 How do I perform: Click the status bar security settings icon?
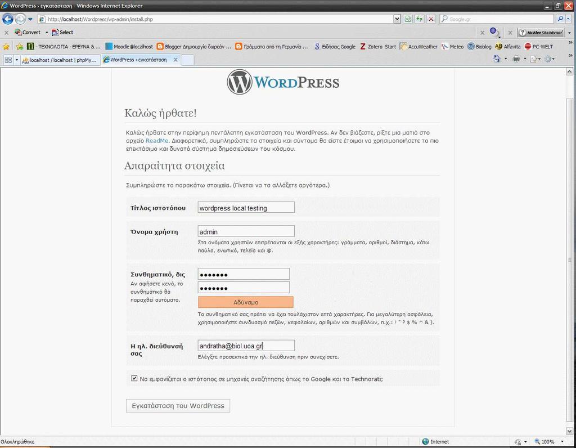pyautogui.click(x=518, y=442)
